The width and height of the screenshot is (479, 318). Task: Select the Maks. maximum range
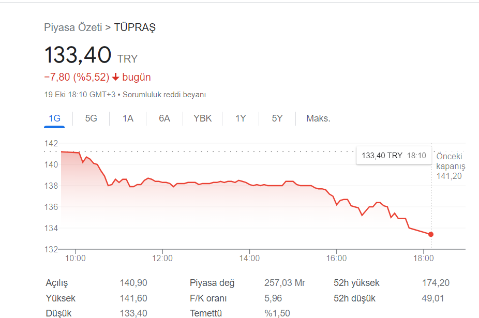tap(318, 118)
